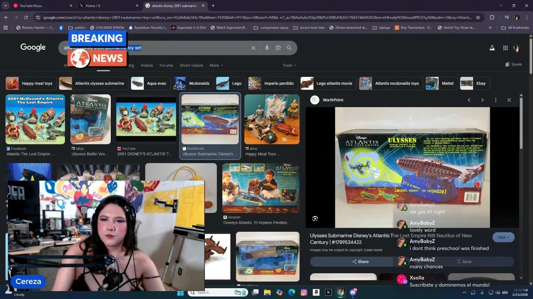Viewport: 533px width, 299px height.
Task: Switch to Home / X tab
Action: (108, 6)
